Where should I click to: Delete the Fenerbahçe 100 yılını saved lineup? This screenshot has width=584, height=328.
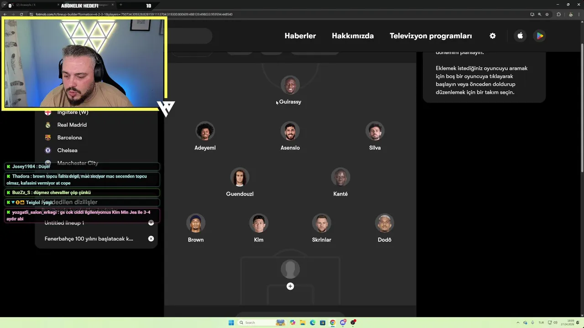151,239
